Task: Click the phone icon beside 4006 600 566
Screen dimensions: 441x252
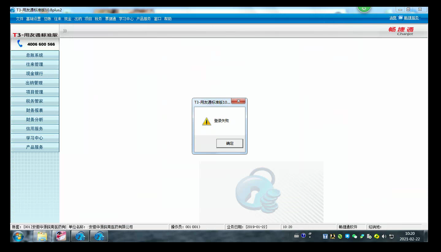Action: pyautogui.click(x=20, y=44)
